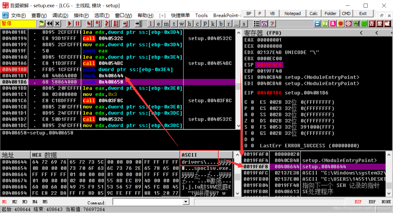
Task: Click the red target circle plugin icon
Action: click(x=348, y=24)
